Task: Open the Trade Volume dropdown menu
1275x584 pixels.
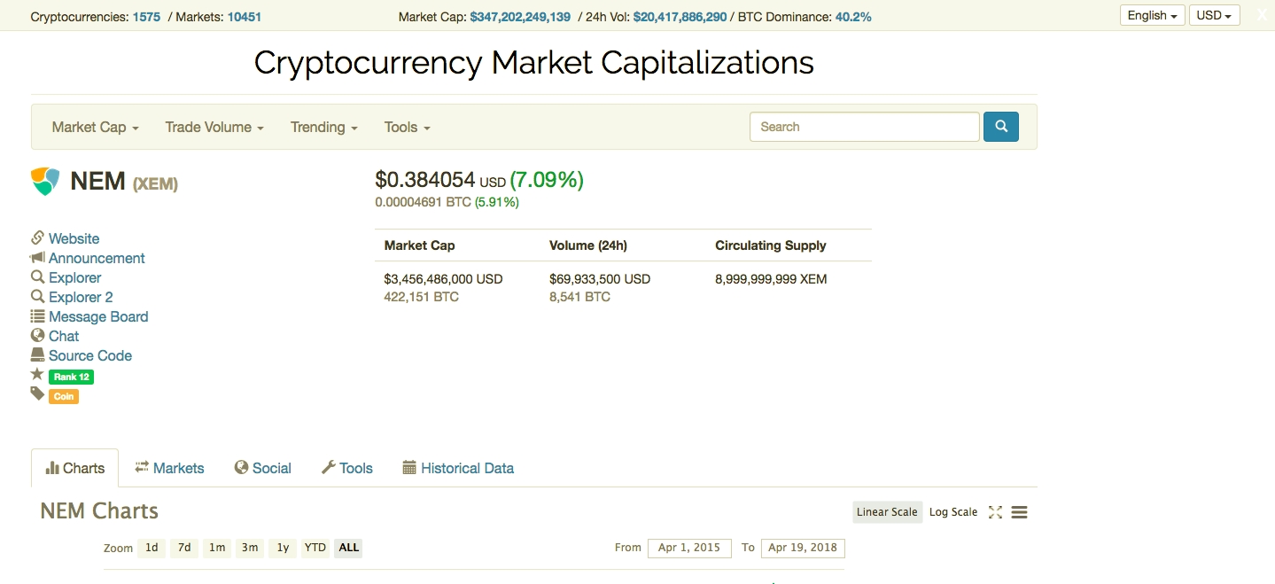Action: coord(214,127)
